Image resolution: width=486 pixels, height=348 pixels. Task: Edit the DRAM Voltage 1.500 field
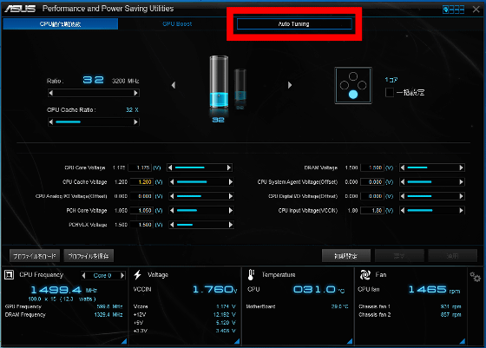372,167
